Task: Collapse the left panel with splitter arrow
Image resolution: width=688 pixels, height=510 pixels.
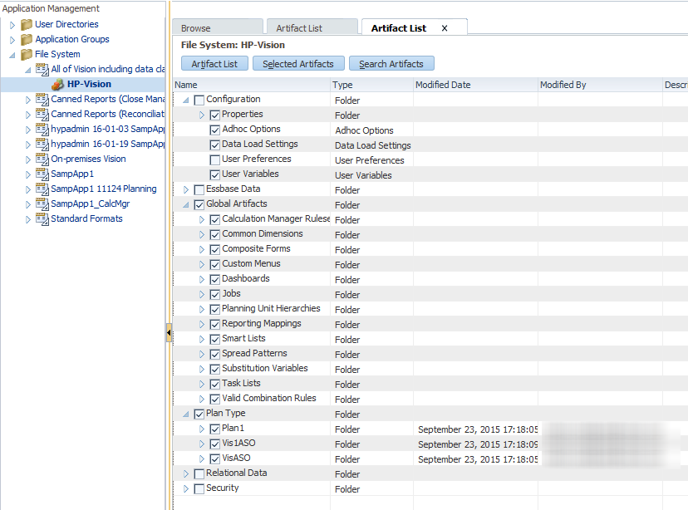Action: pos(169,333)
